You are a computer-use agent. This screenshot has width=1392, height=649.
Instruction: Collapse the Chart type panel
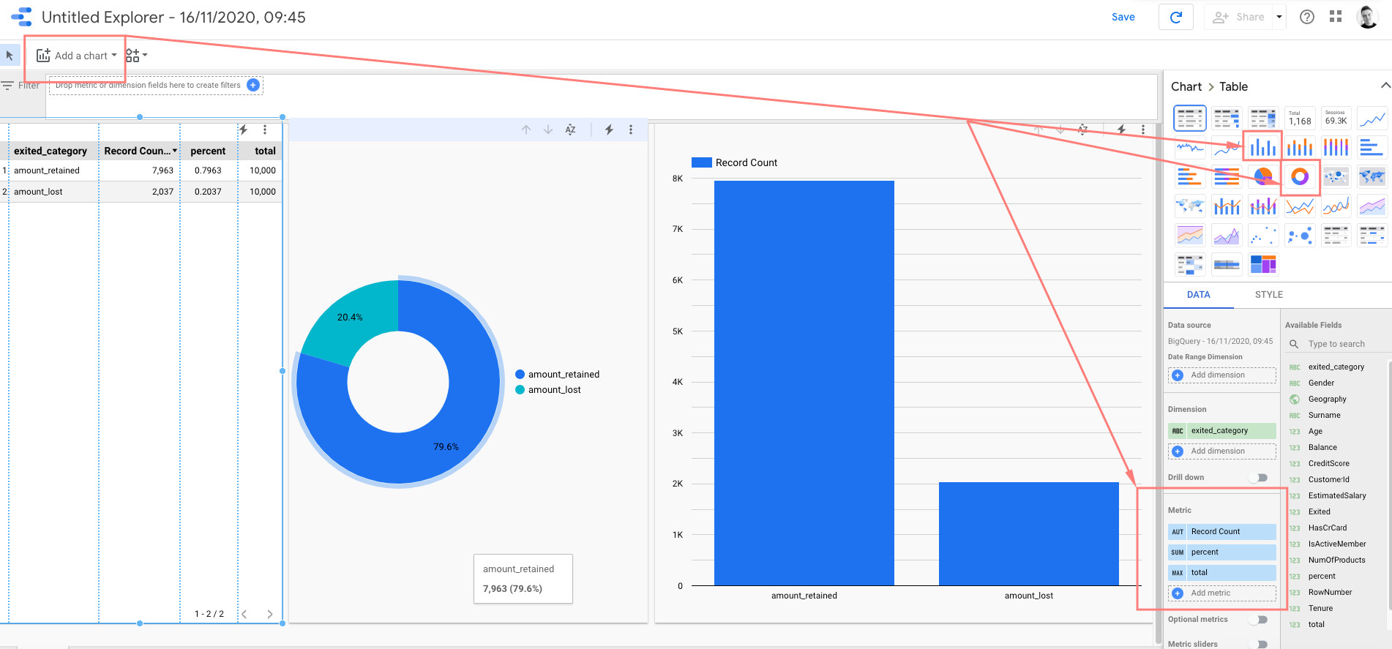[1385, 86]
